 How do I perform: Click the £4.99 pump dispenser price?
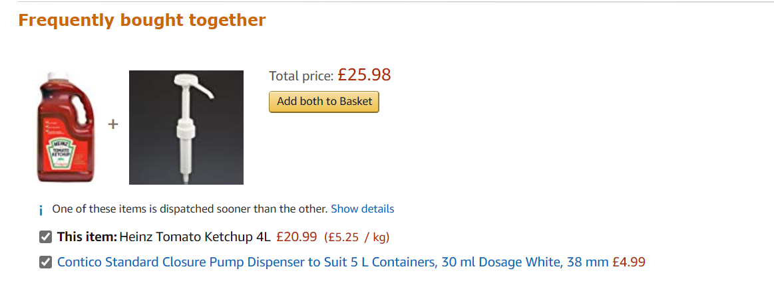point(628,262)
